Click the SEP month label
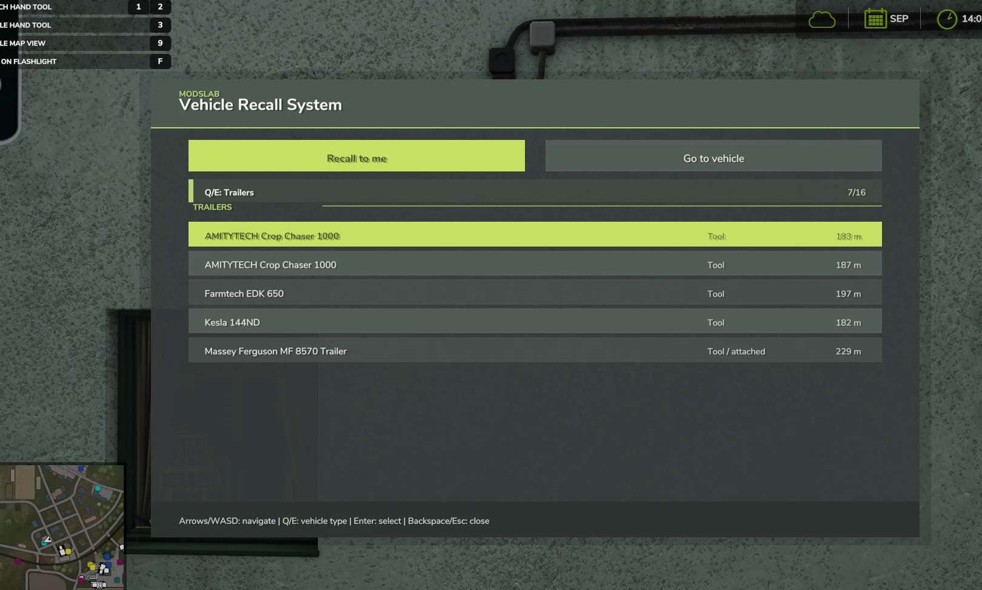Image resolution: width=982 pixels, height=590 pixels. [899, 19]
